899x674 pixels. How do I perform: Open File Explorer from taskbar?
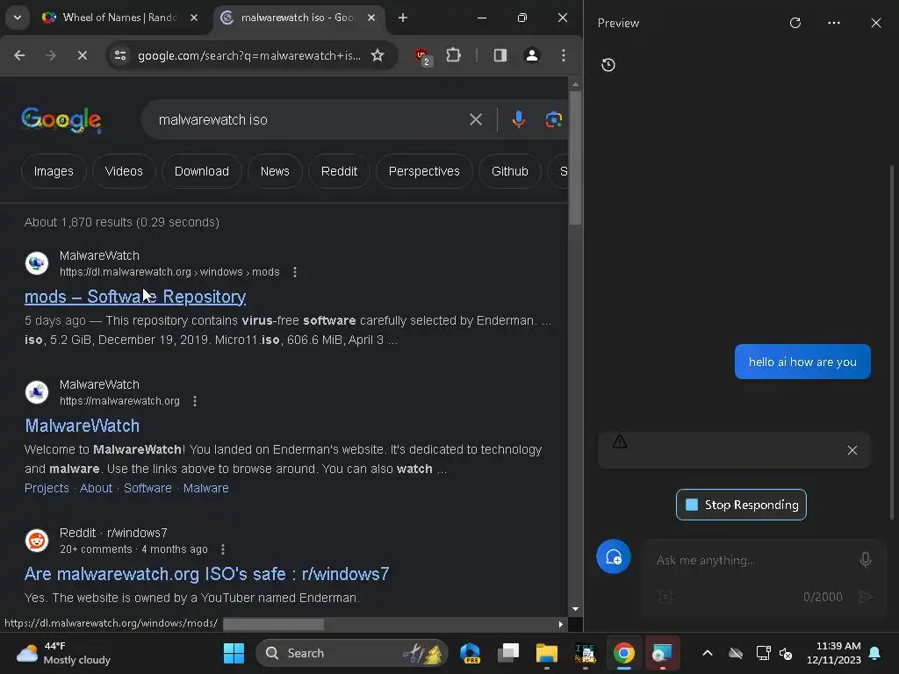546,653
